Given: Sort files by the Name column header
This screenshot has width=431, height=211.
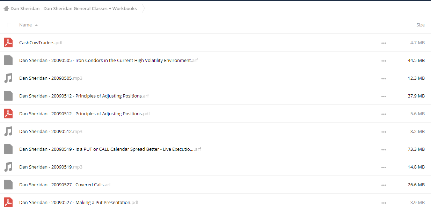Looking at the screenshot, I should (25, 25).
